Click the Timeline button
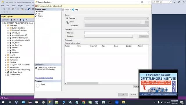 point(144,36)
